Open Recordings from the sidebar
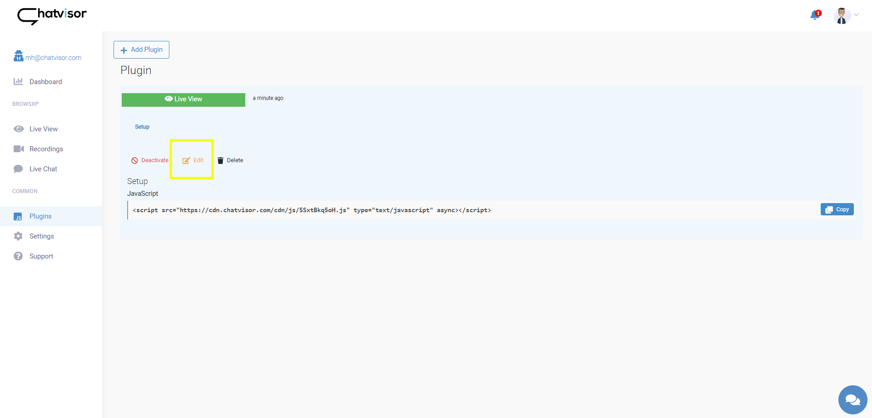Image resolution: width=872 pixels, height=418 pixels. 46,149
